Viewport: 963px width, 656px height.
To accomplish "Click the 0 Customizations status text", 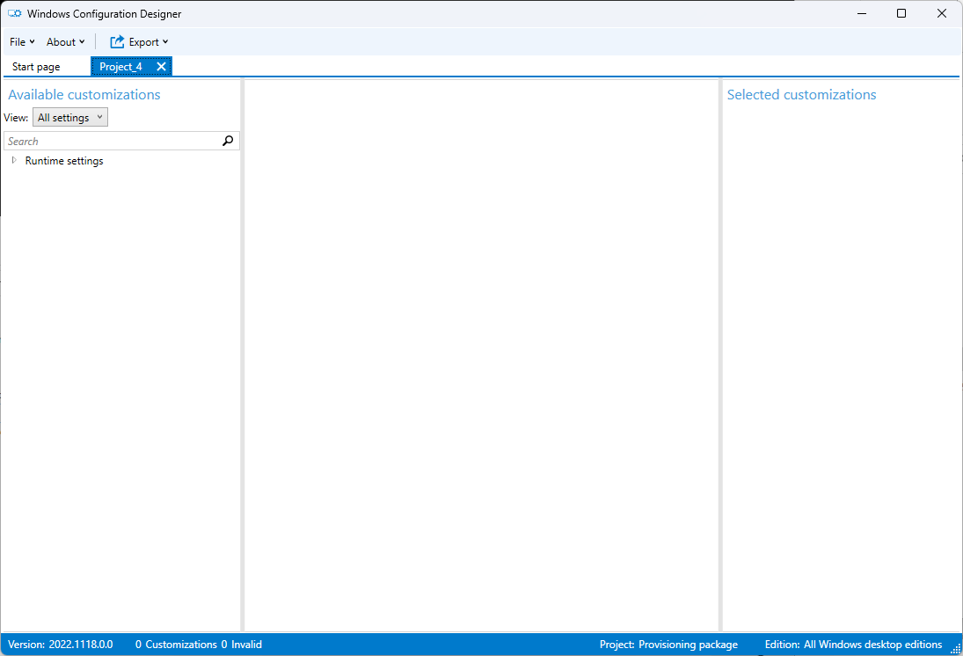I will coord(176,645).
